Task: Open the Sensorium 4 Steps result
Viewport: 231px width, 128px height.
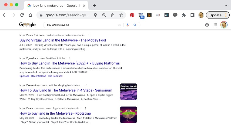Action: click(x=66, y=90)
